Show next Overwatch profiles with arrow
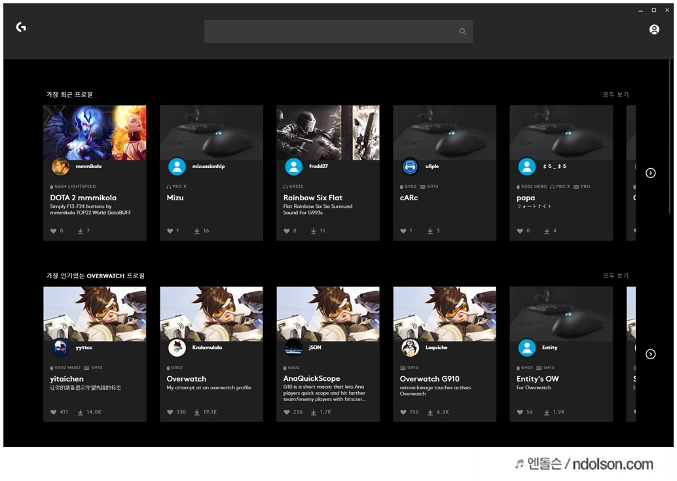This screenshot has width=677, height=481. 650,354
